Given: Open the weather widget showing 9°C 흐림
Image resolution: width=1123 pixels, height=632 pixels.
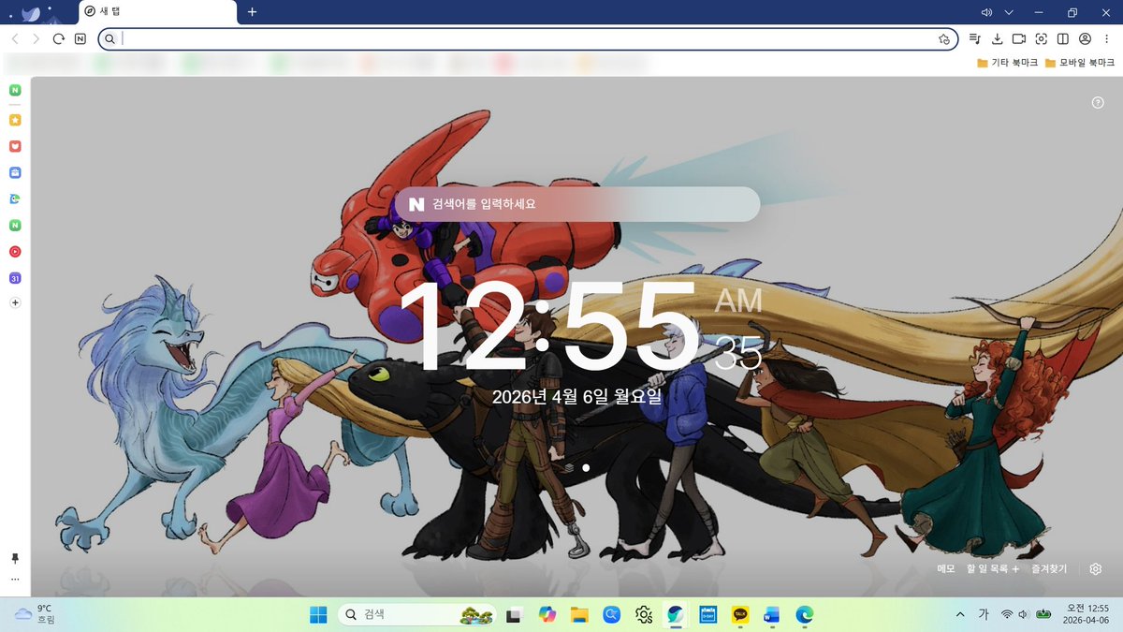Looking at the screenshot, I should pos(36,614).
